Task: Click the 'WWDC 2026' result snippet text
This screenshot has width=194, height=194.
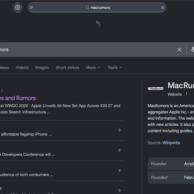Action: click(x=60, y=109)
